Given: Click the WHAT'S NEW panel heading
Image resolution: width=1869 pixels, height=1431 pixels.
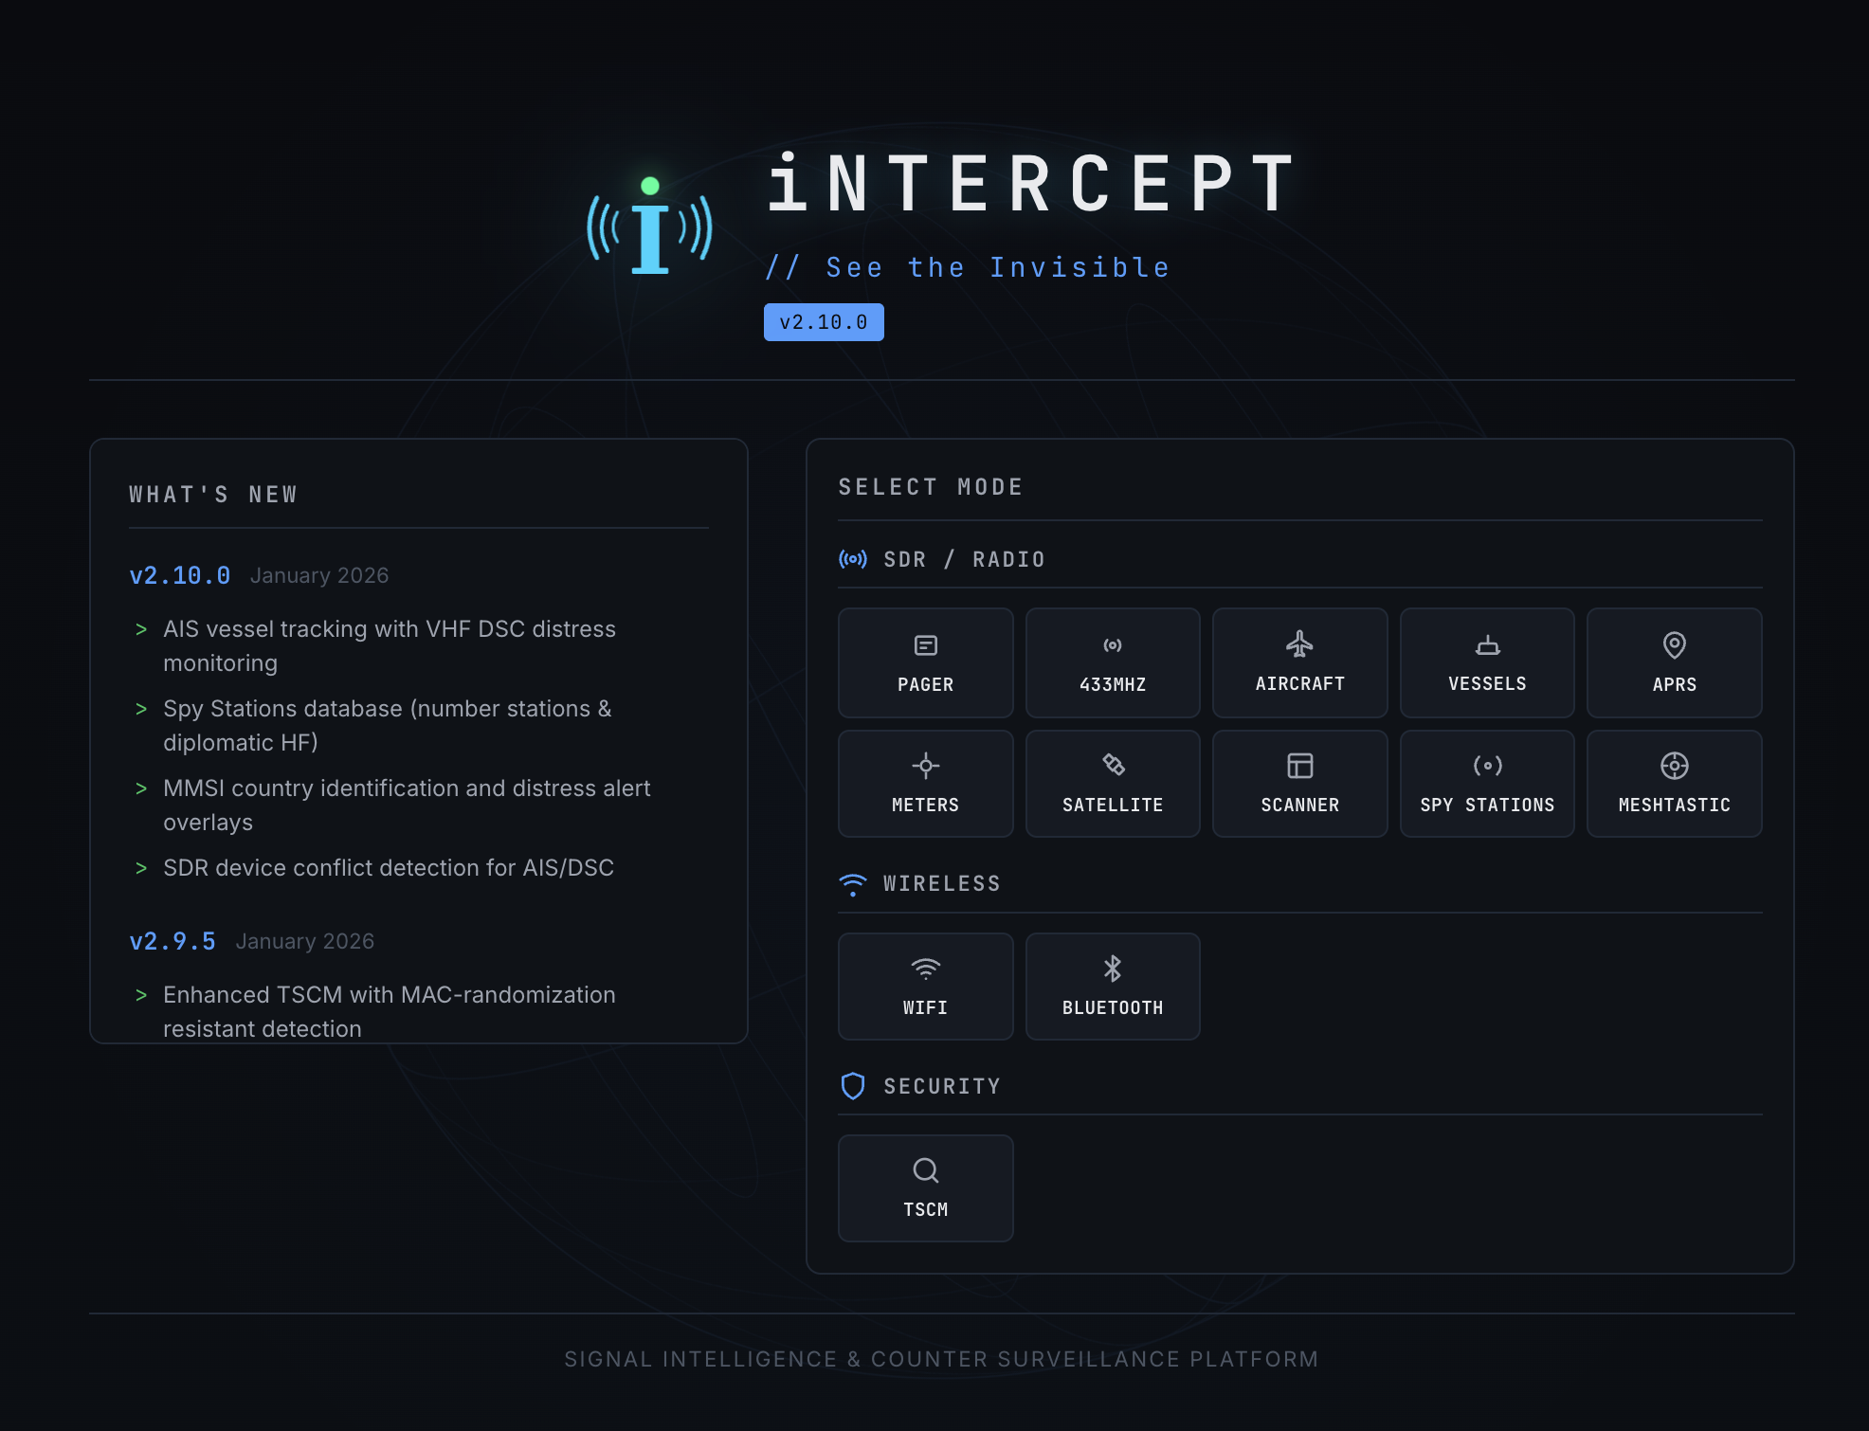Looking at the screenshot, I should click(213, 494).
